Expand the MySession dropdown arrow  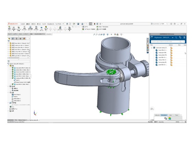172,37
